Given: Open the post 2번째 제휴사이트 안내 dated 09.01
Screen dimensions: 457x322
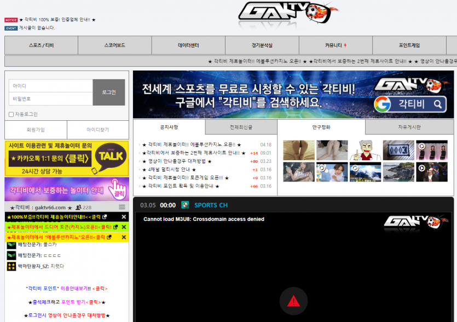Looking at the screenshot, I should 194,153.
